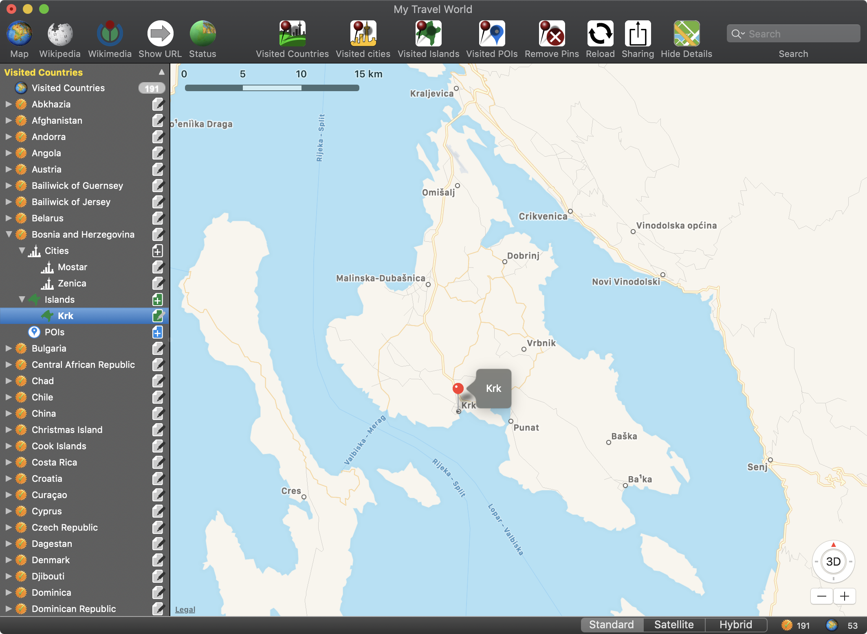Image resolution: width=867 pixels, height=634 pixels.
Task: Click the Krk callout bubble
Action: click(493, 389)
